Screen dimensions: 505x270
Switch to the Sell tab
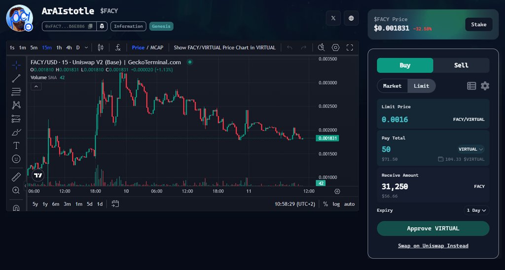(x=461, y=66)
